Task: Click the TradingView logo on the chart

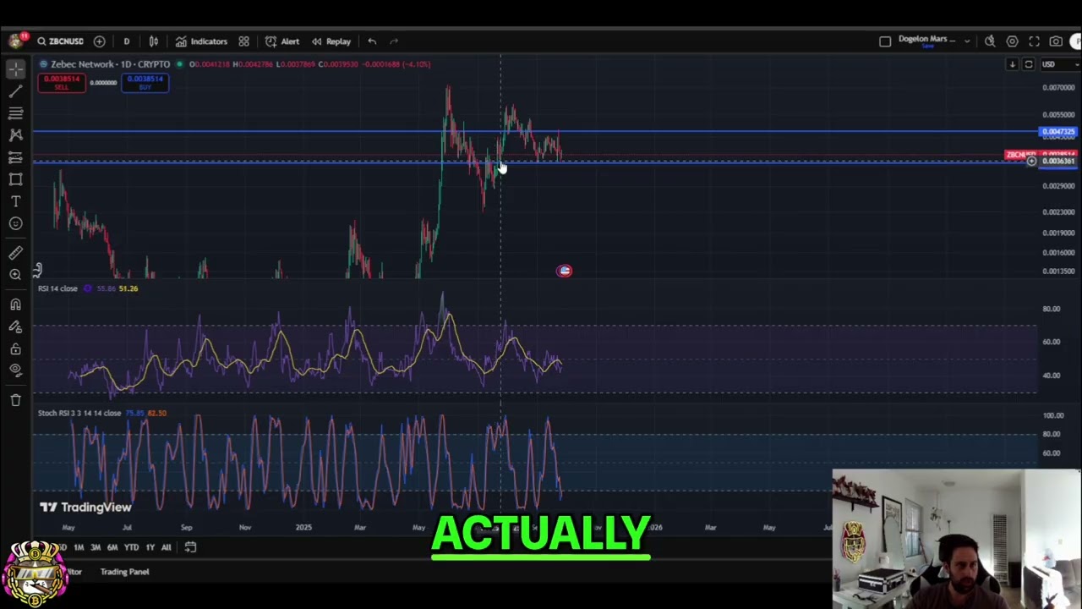Action: point(86,507)
